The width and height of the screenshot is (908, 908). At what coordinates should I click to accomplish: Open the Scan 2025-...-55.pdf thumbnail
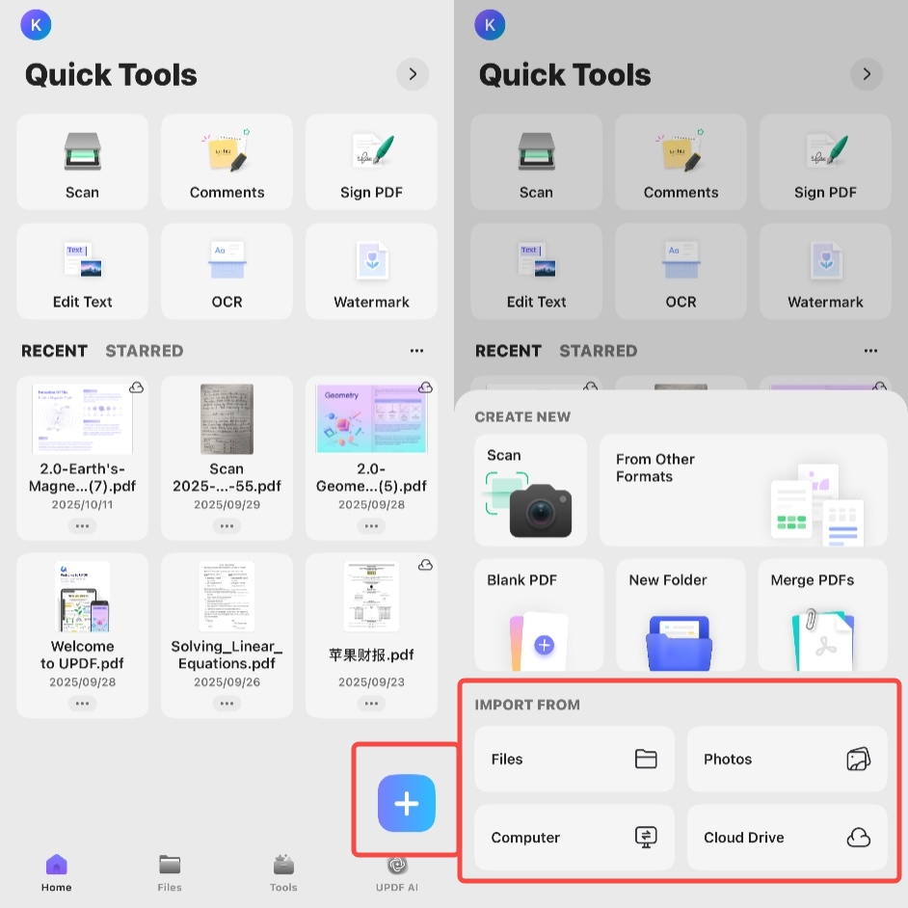click(227, 418)
